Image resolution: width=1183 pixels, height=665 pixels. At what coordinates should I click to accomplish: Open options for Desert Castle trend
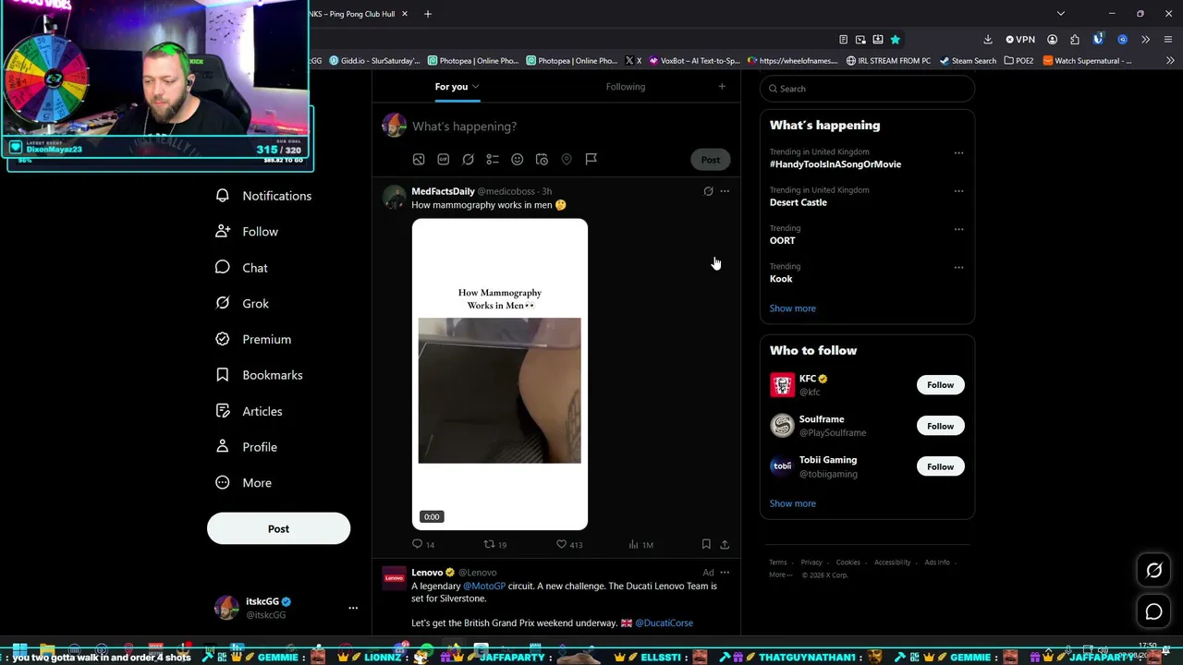tap(958, 191)
